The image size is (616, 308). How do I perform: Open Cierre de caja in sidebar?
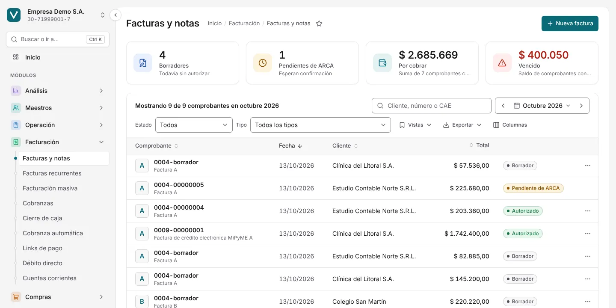64,218
